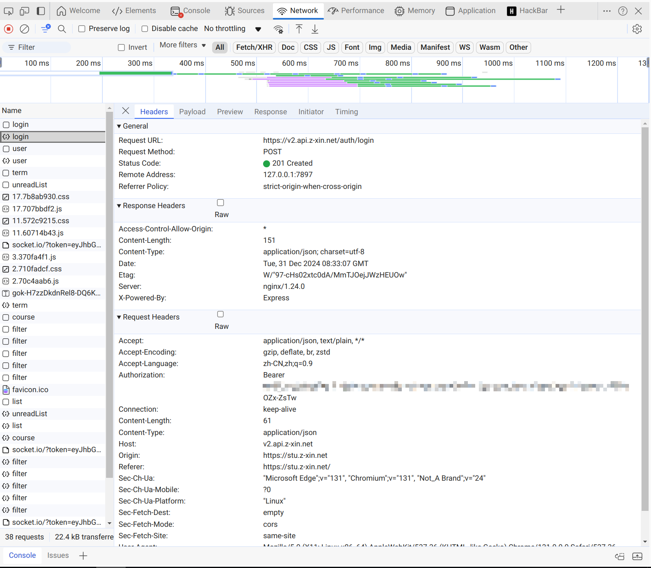Add a drawer tab with plus
651x568 pixels.
[83, 556]
